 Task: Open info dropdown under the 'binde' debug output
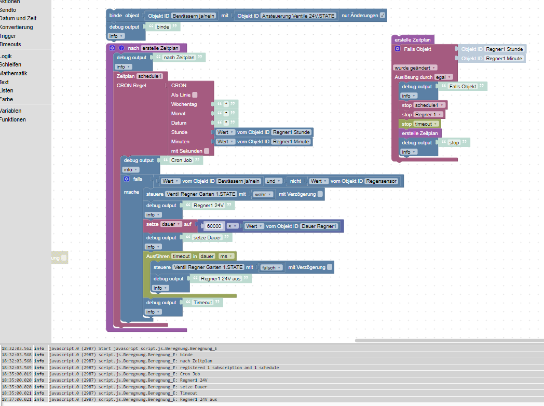pos(116,36)
